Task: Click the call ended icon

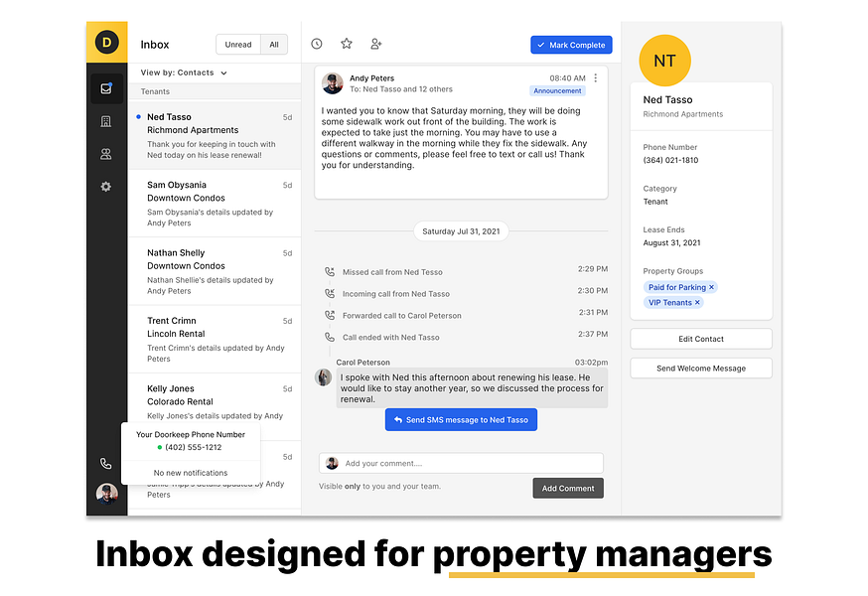Action: click(x=330, y=337)
